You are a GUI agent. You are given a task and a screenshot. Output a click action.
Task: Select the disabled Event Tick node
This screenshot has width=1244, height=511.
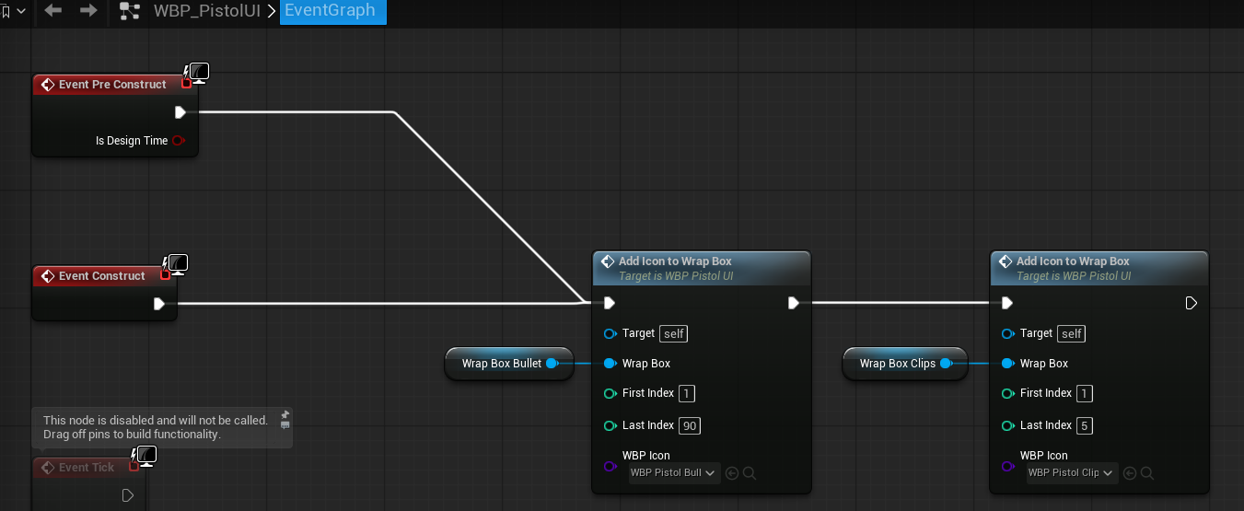coord(87,468)
